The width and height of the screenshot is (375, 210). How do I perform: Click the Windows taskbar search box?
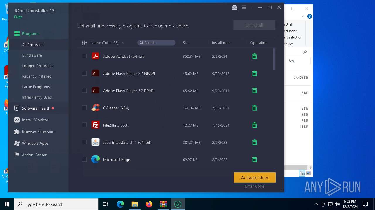coord(56,204)
